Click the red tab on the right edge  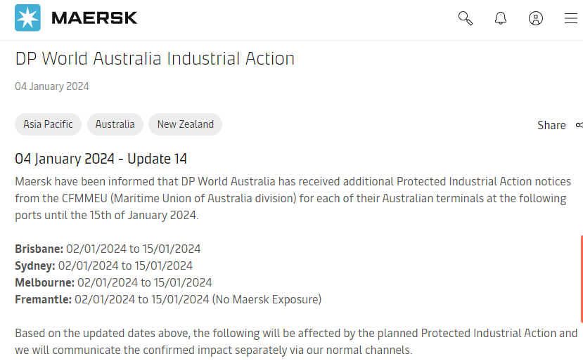click(582, 279)
